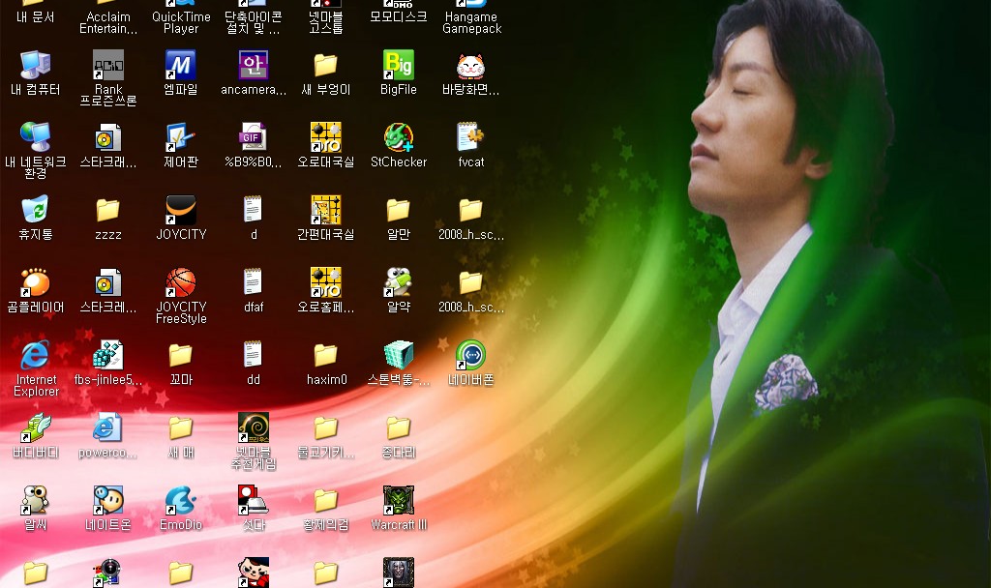The width and height of the screenshot is (991, 588).
Task: Select the haxim0 folder
Action: tap(326, 356)
